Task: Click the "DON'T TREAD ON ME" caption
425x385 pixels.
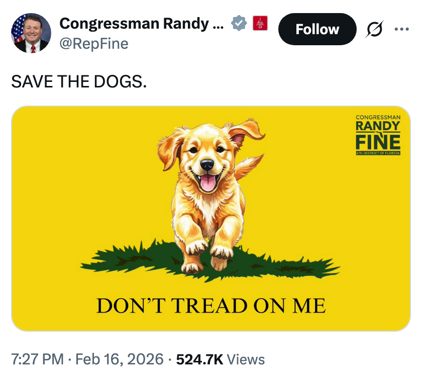Action: 211,305
